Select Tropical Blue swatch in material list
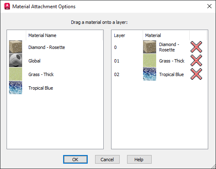 click(x=16, y=88)
